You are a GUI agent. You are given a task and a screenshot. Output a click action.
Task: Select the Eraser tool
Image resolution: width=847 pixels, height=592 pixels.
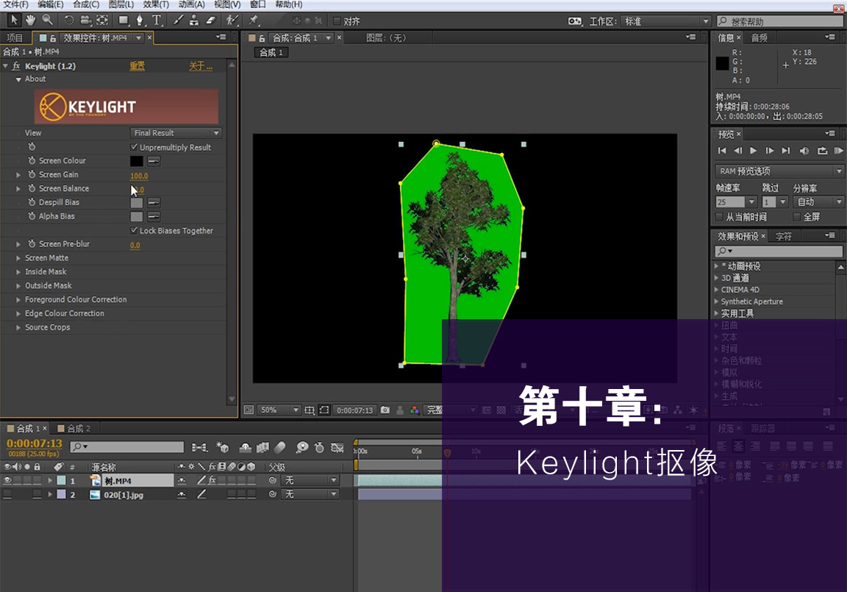[x=211, y=21]
